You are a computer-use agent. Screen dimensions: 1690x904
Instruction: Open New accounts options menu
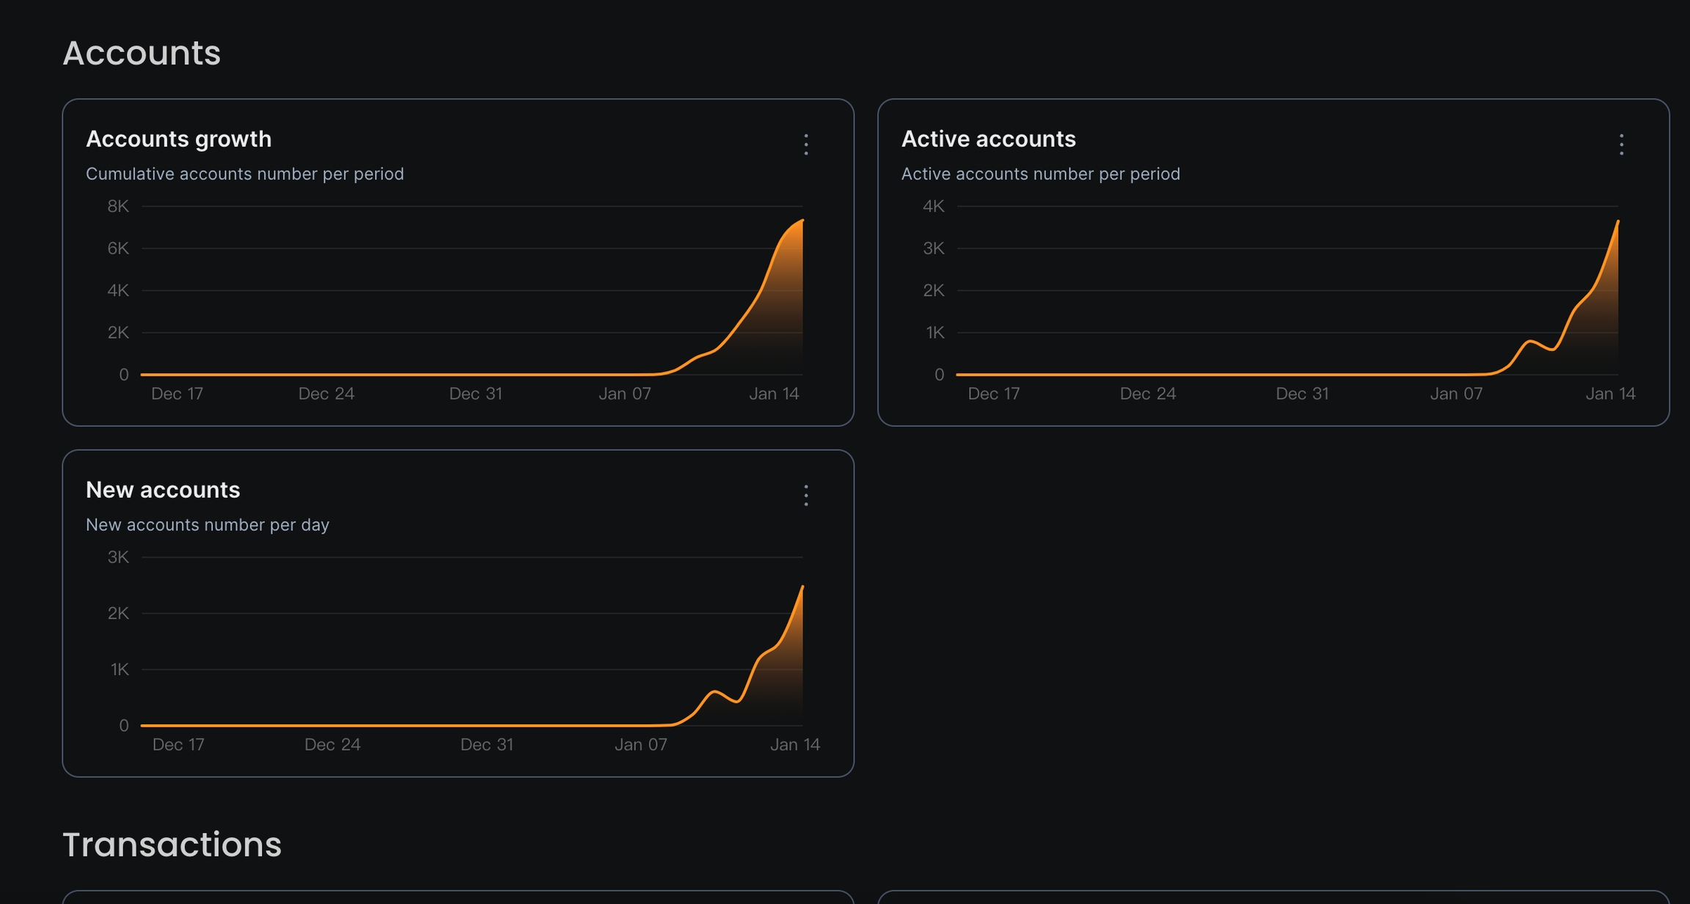pyautogui.click(x=805, y=496)
